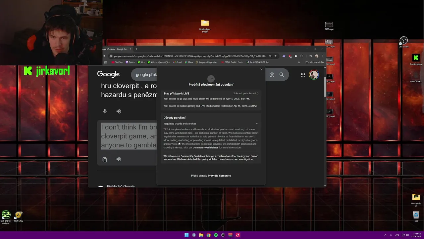Open Settings from the taskbar
Screen dimensions: 424x239
[x=194, y=235]
